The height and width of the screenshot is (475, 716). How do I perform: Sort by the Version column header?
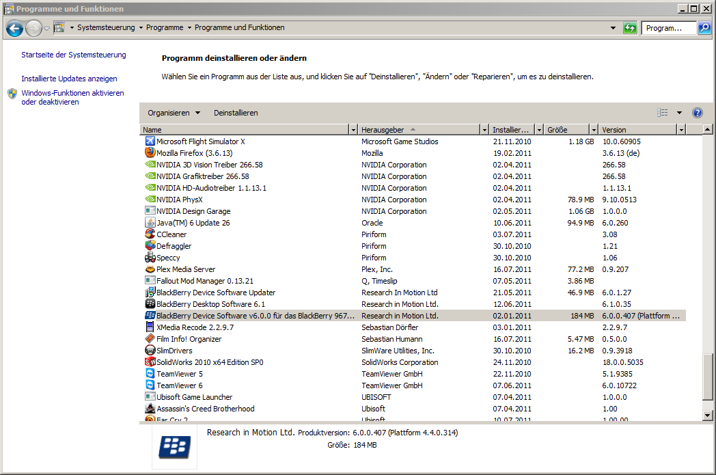click(638, 130)
